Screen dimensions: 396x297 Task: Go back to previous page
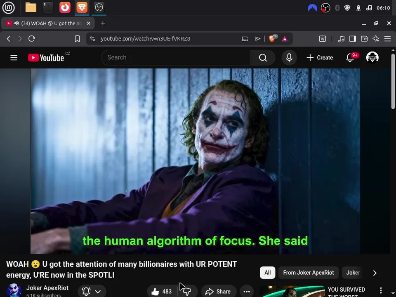9,39
